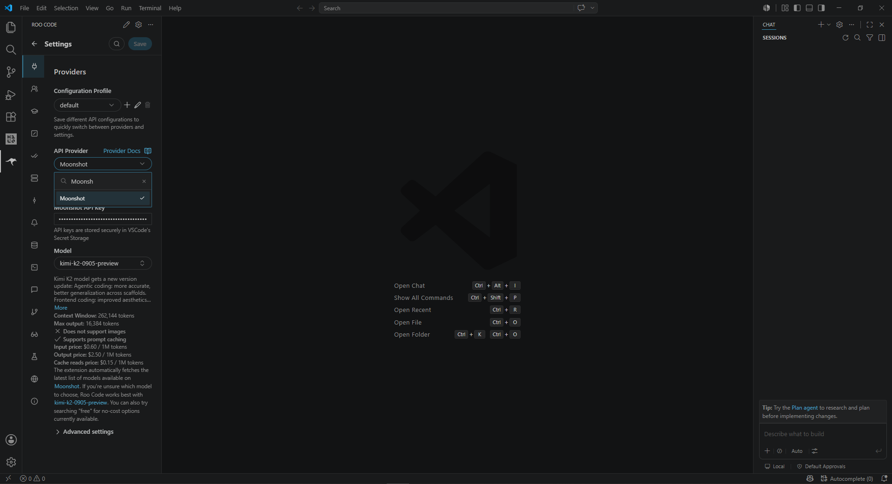Open the double-check auto-approve settings section
Viewport: 892px width, 484px height.
[x=34, y=156]
